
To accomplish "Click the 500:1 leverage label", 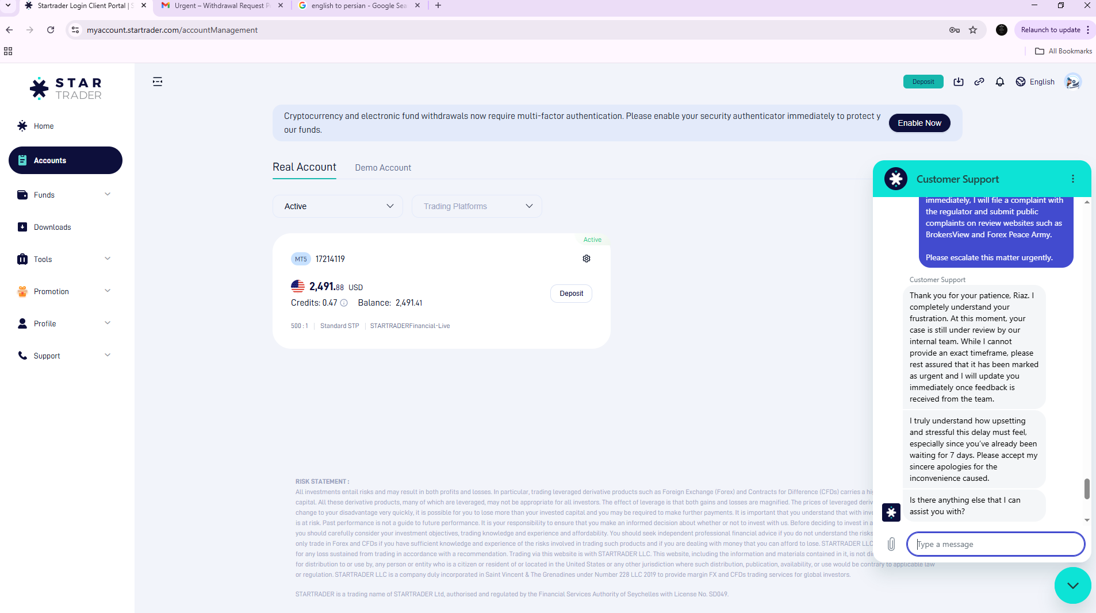I will click(x=299, y=326).
